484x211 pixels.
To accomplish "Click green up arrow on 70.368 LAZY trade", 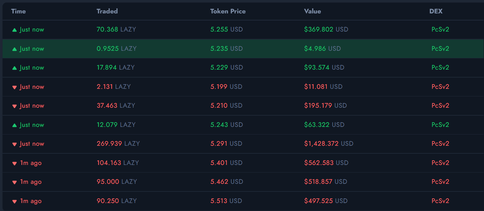I will [15, 30].
